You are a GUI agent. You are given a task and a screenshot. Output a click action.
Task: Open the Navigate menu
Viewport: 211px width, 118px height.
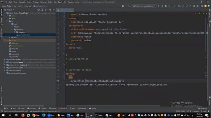coord(22,2)
